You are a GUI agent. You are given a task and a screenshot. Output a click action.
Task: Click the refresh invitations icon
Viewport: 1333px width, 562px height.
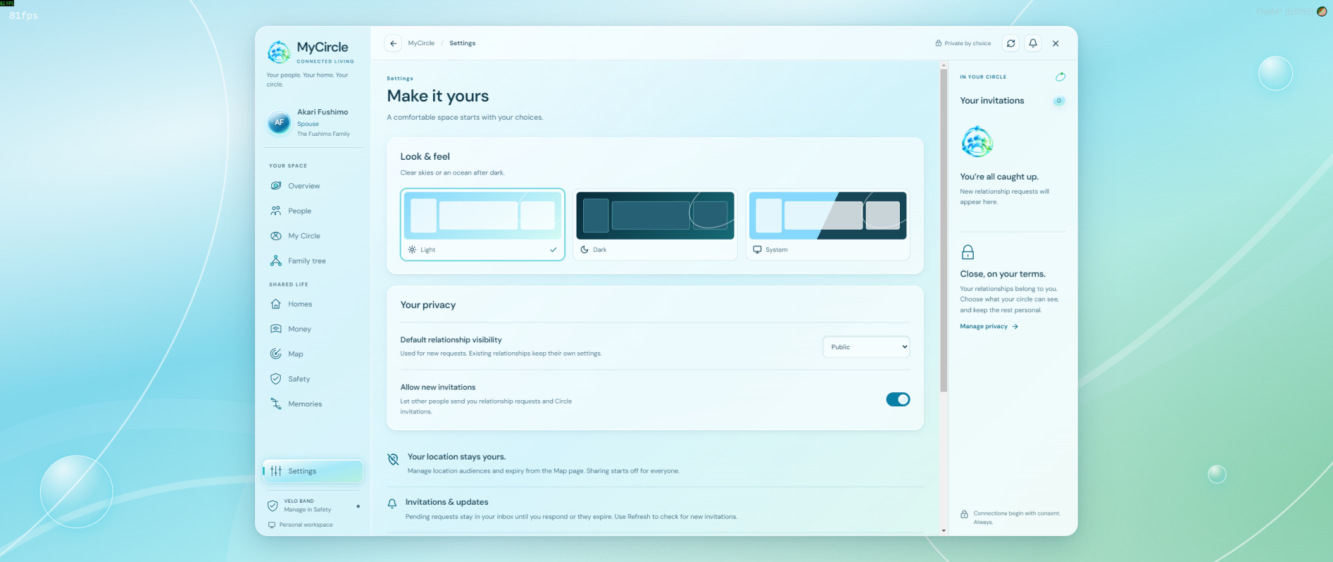pyautogui.click(x=1011, y=43)
